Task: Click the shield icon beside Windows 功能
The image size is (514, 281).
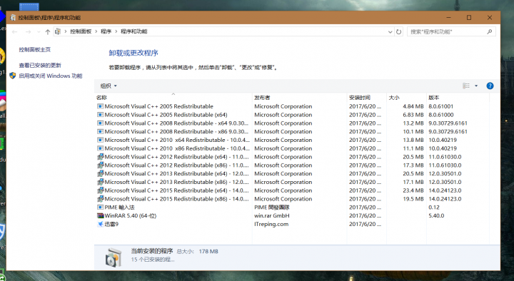Action: (x=12, y=76)
